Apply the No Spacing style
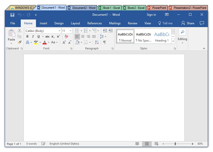This screenshot has height=152, width=213. point(143,36)
